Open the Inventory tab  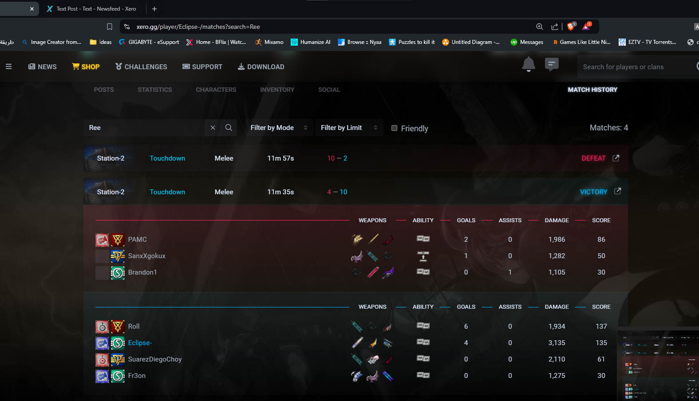pyautogui.click(x=277, y=90)
